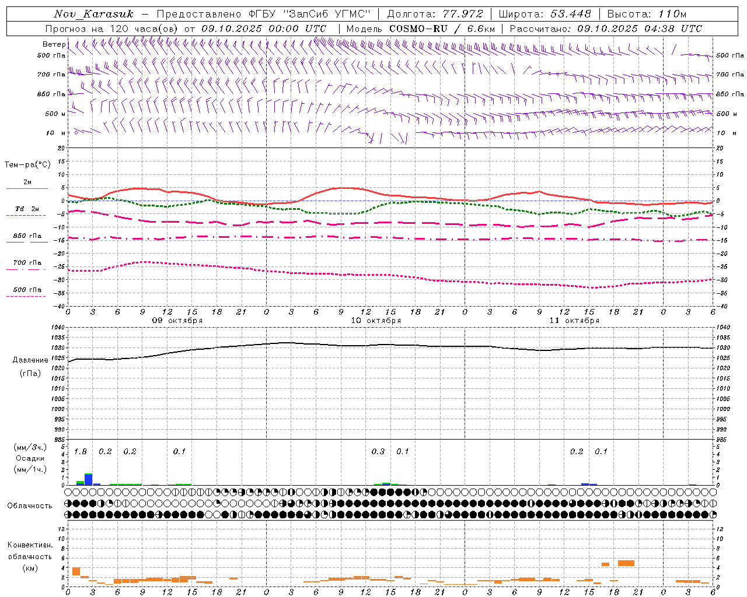Image resolution: width=747 pixels, height=597 pixels.
Task: Click the '11 октября' date label
Action: click(574, 321)
